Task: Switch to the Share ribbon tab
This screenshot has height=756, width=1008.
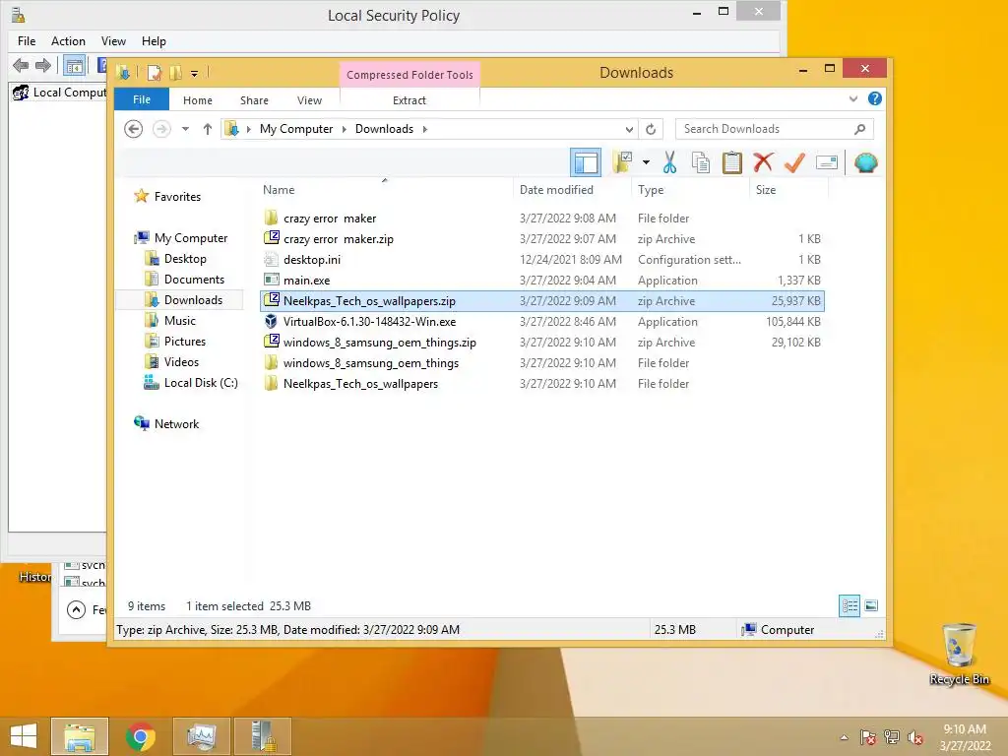Action: point(254,100)
